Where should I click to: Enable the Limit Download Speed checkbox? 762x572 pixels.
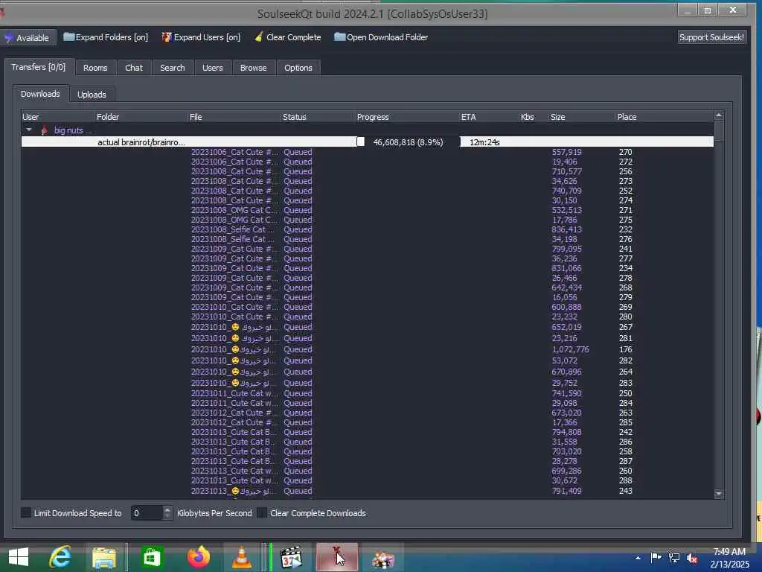tap(26, 512)
